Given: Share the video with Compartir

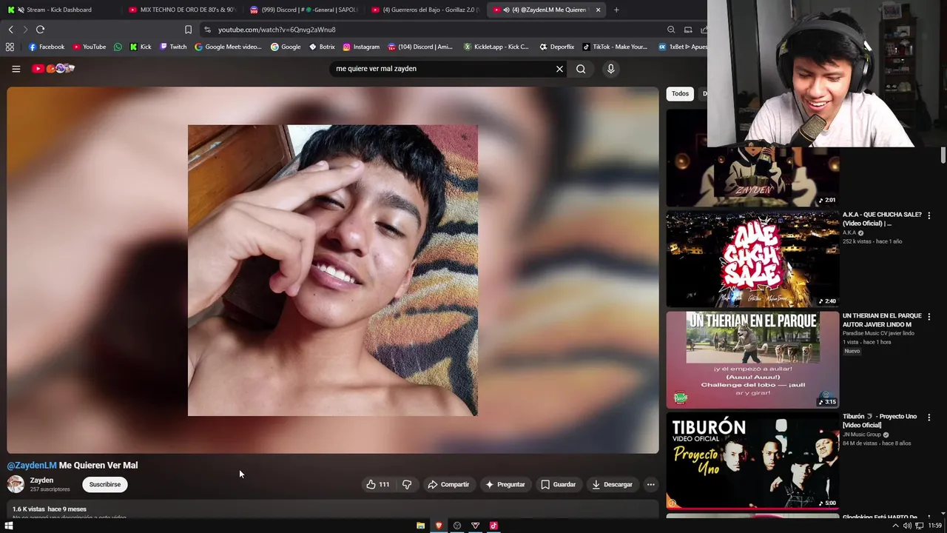Looking at the screenshot, I should click(x=448, y=484).
